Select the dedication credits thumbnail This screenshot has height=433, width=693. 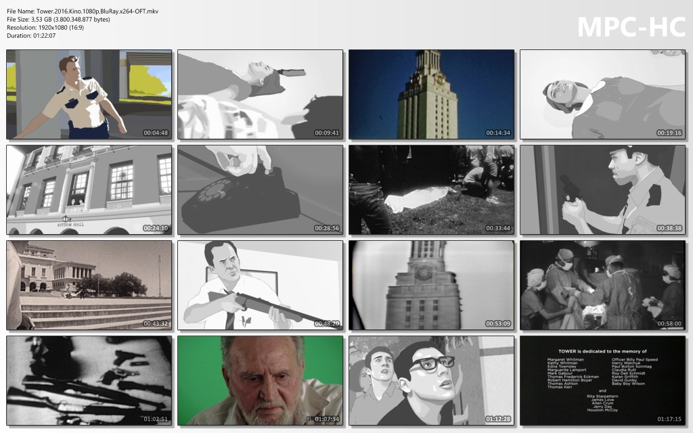point(602,380)
